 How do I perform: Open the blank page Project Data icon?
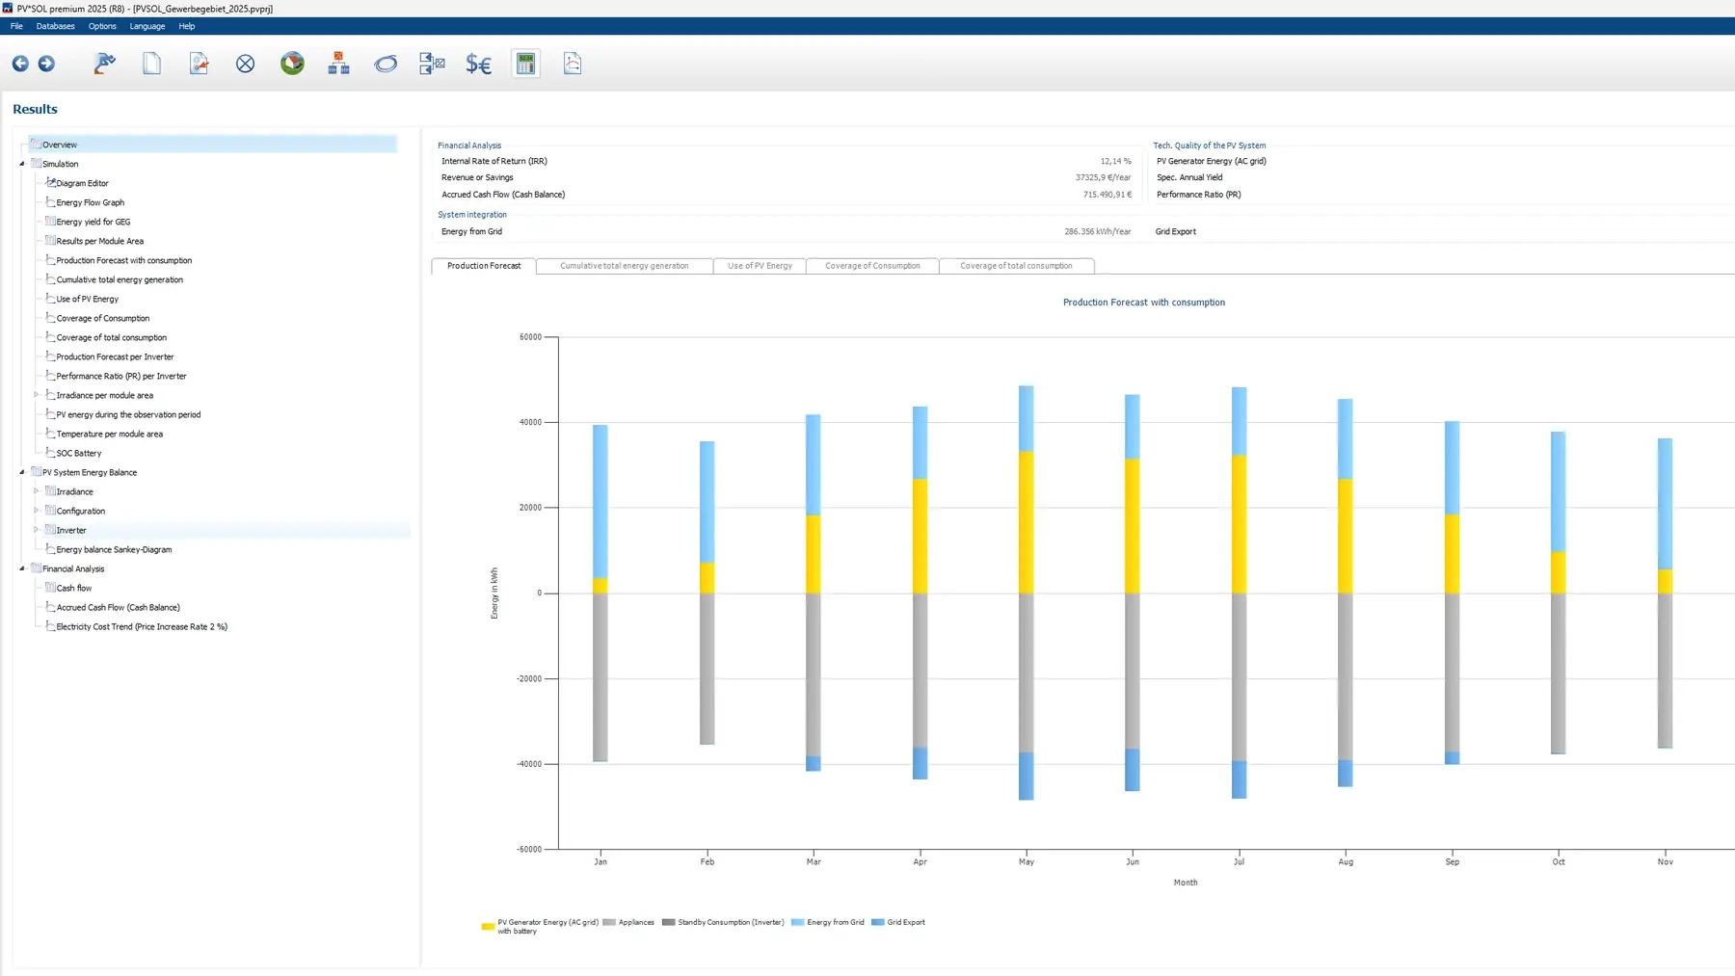(151, 64)
